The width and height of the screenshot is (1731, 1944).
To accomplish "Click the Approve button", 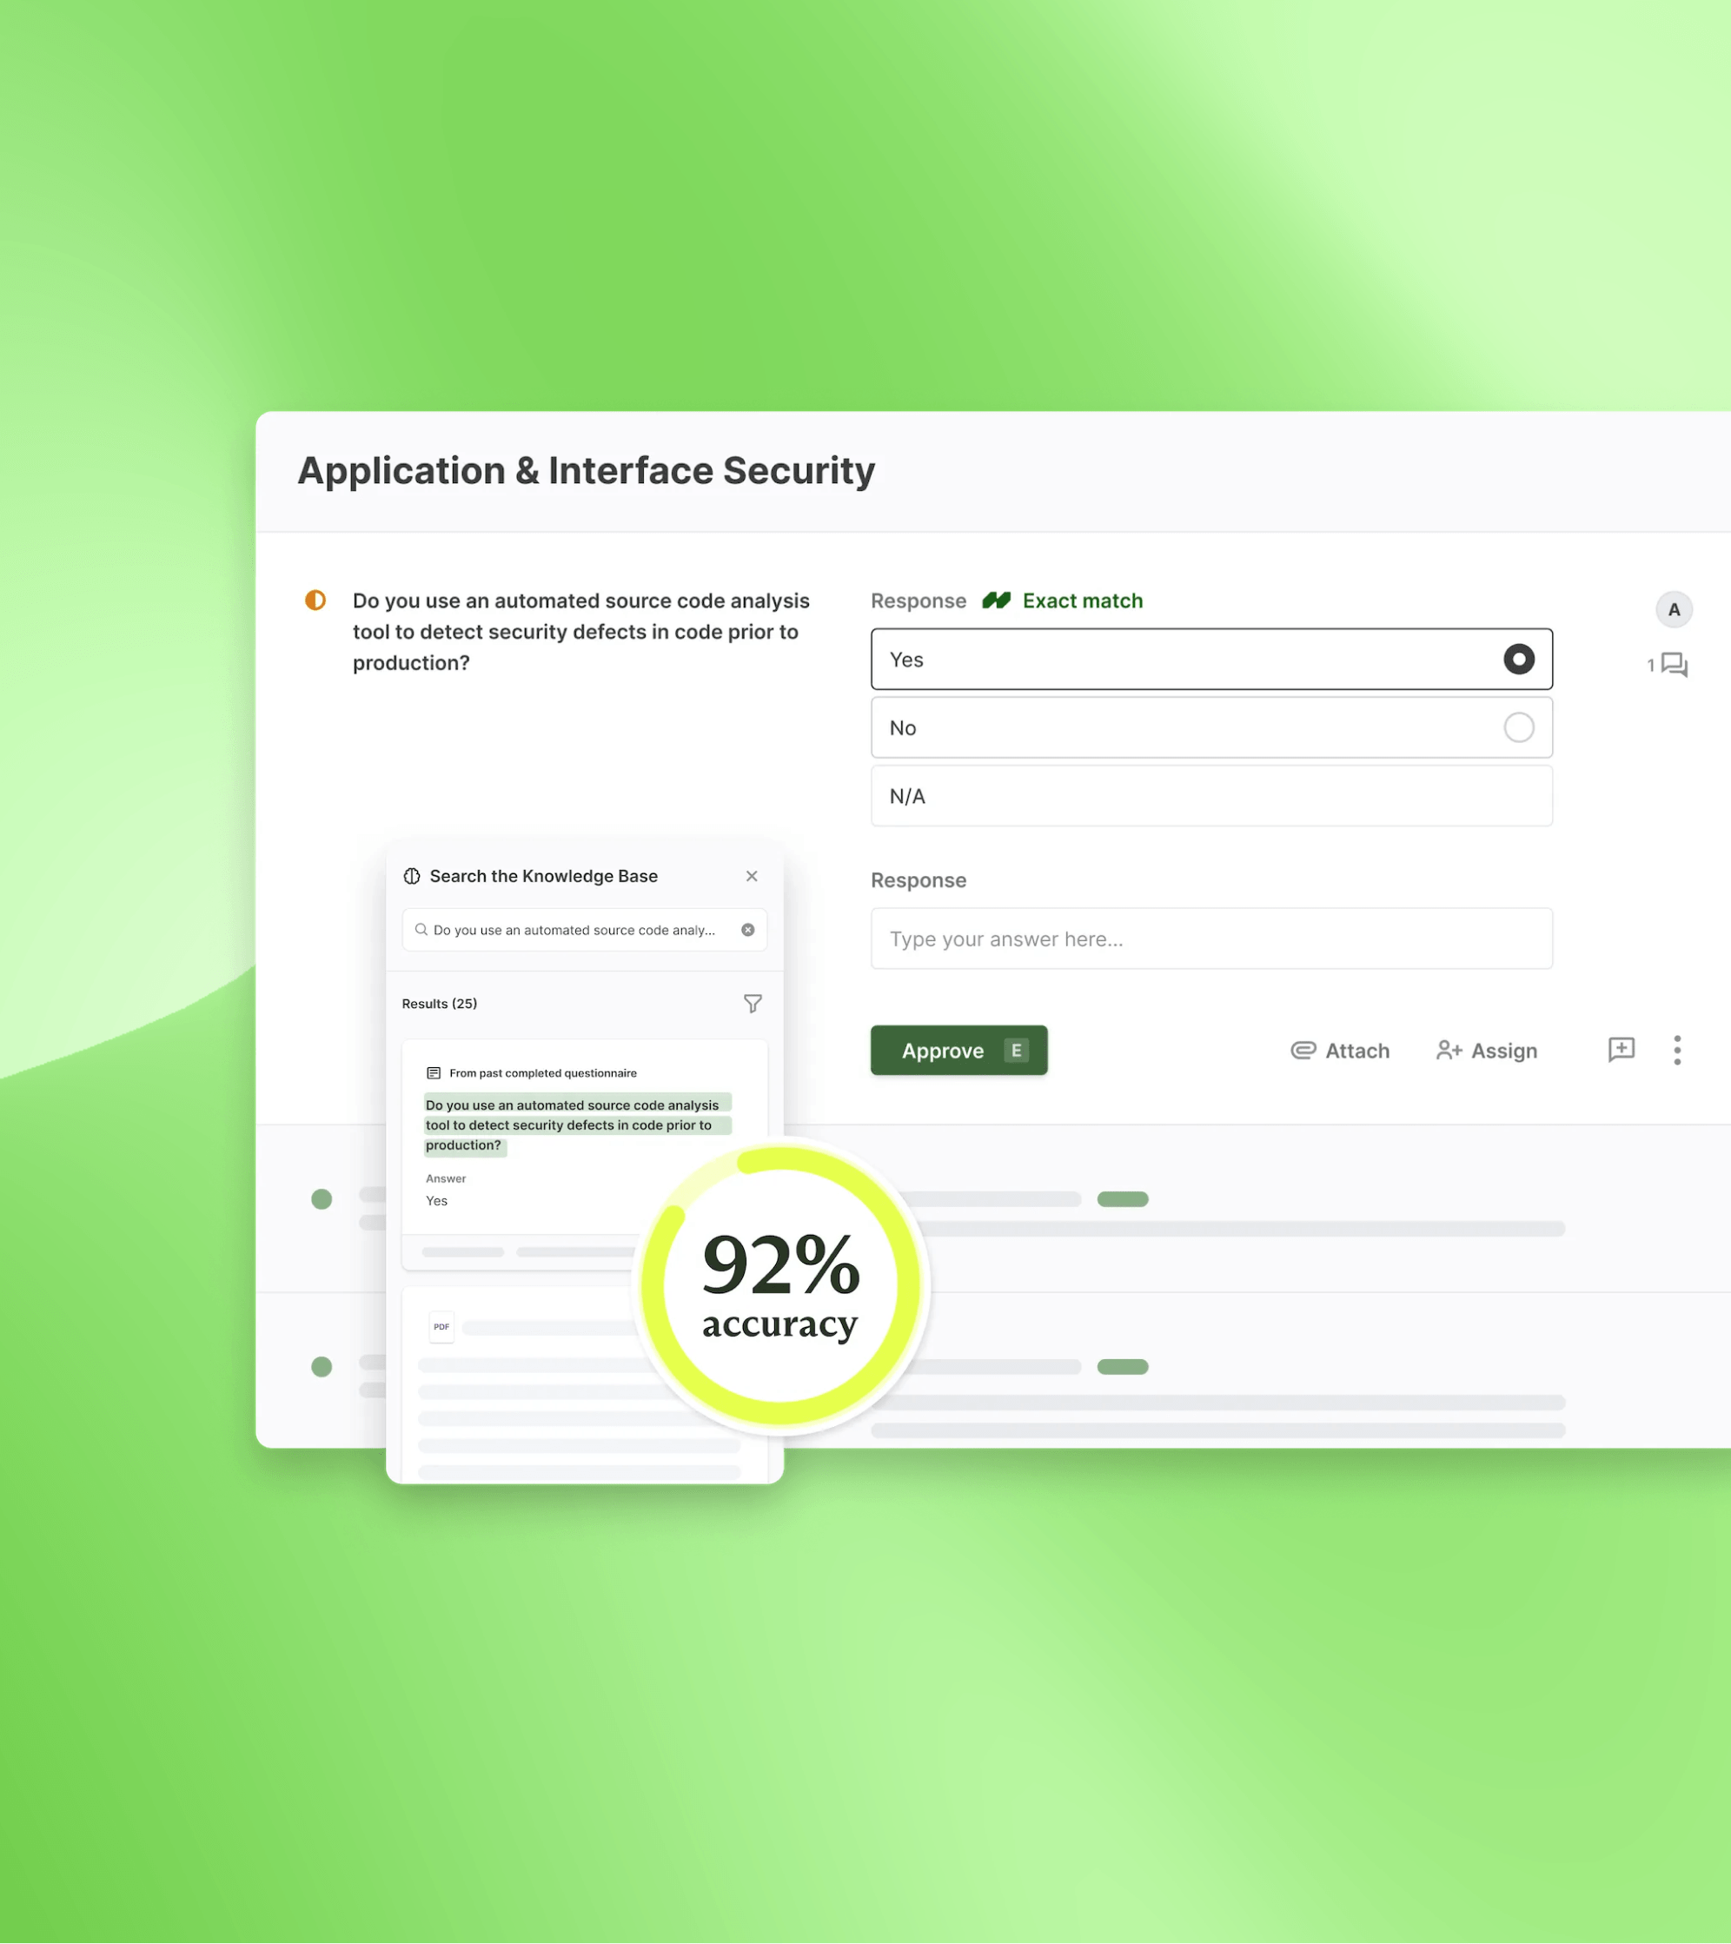I will coord(961,1050).
